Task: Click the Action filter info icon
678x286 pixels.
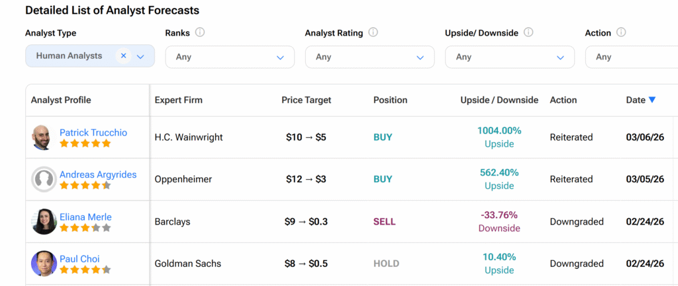Action: point(621,32)
